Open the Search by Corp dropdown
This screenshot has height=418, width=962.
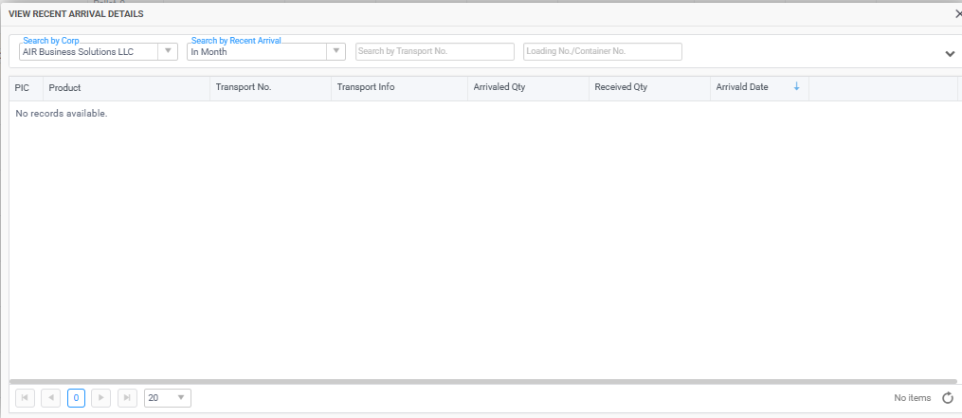[169, 51]
